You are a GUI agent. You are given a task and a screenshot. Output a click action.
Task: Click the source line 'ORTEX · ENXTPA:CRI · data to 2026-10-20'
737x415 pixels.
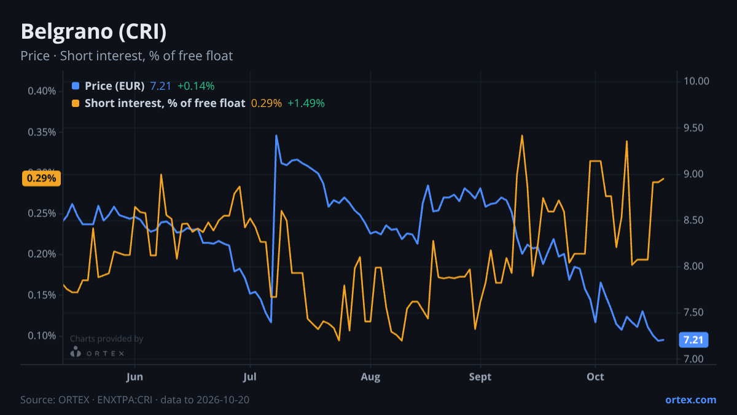click(x=154, y=400)
